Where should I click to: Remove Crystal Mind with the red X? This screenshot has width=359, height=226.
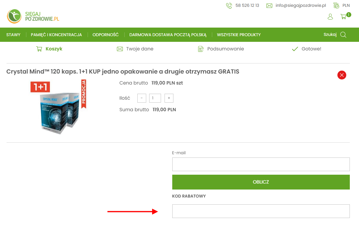[x=342, y=75]
